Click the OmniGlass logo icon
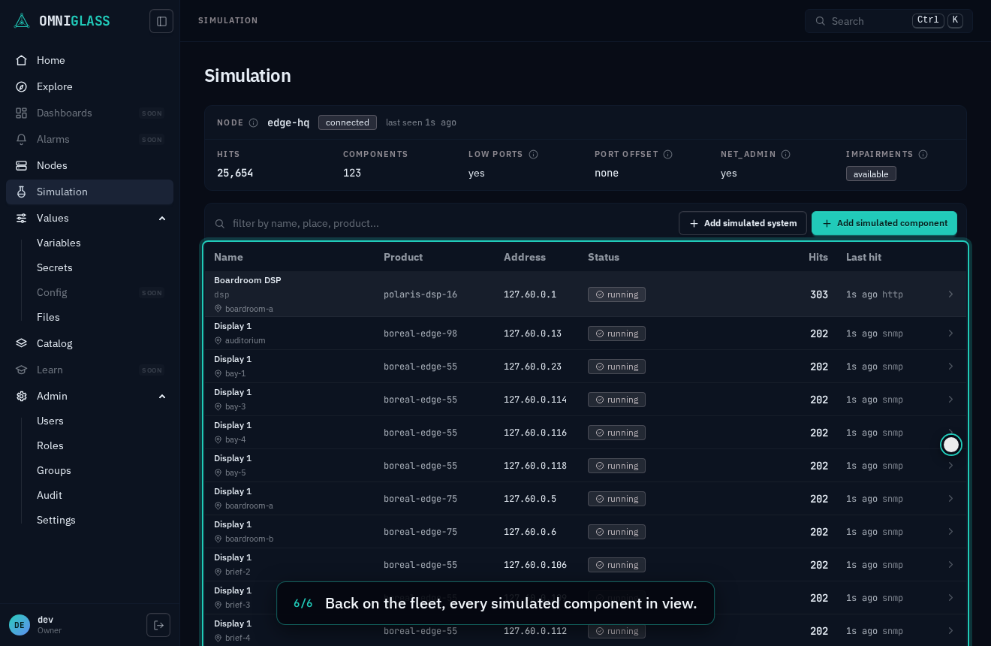 click(x=22, y=21)
